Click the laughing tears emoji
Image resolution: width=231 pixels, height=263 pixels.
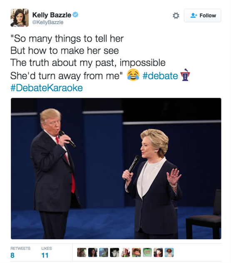133,75
